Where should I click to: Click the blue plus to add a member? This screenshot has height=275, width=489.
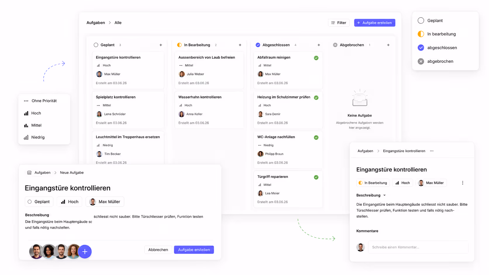click(85, 252)
